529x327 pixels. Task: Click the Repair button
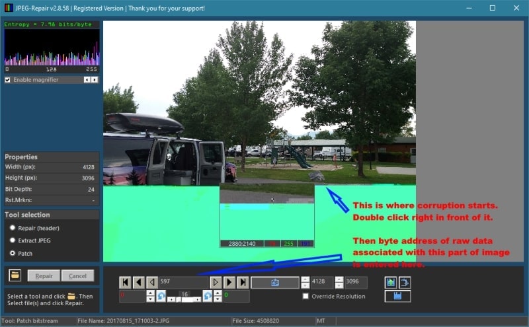coord(44,275)
